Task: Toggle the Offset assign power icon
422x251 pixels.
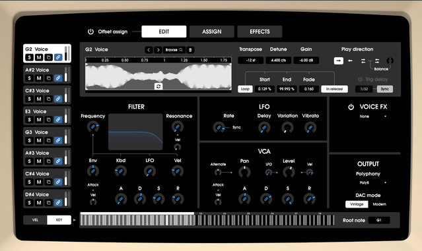Action: 90,32
